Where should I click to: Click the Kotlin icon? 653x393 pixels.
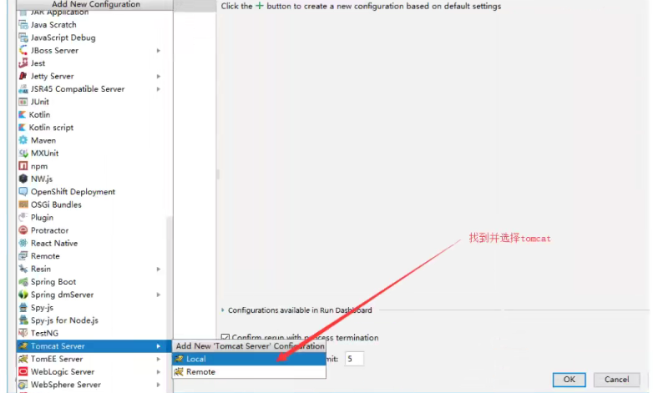tap(23, 115)
